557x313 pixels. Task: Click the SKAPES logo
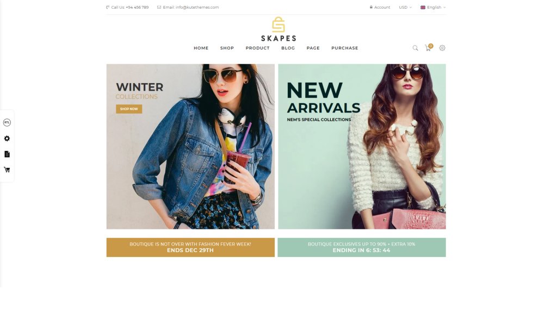pos(278,29)
